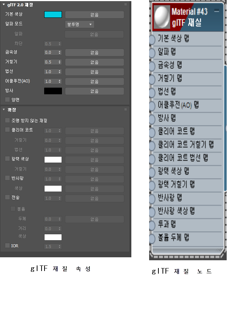Click the 거리 value field 0.0
The height and width of the screenshot is (310, 243).
click(51, 229)
